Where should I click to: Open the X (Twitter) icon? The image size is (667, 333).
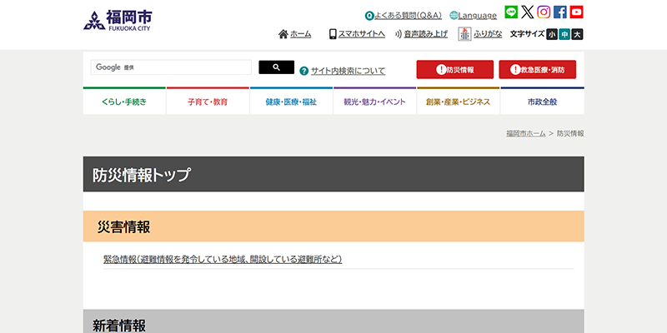[x=528, y=12]
